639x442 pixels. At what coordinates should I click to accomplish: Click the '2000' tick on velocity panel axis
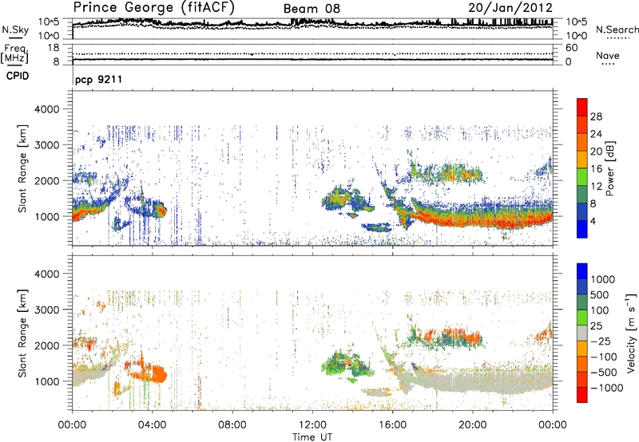[x=47, y=345]
